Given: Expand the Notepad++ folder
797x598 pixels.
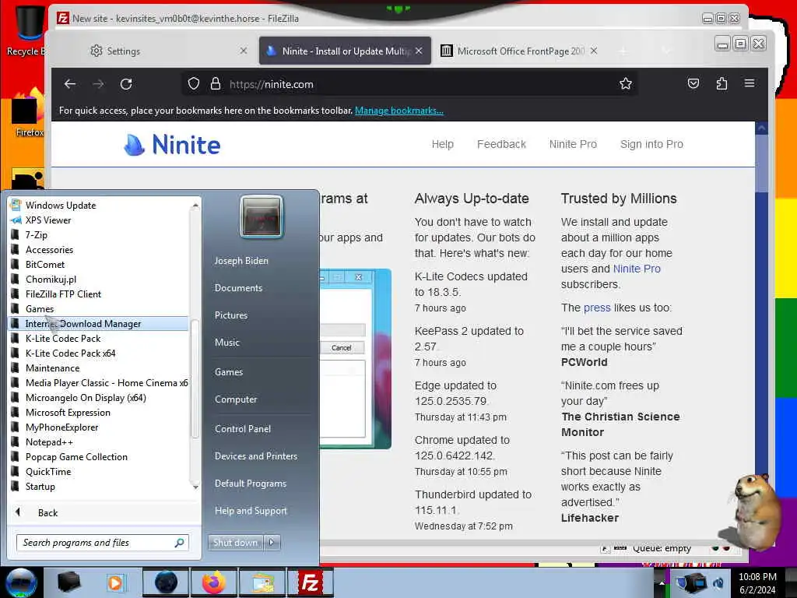Looking at the screenshot, I should 99,442.
